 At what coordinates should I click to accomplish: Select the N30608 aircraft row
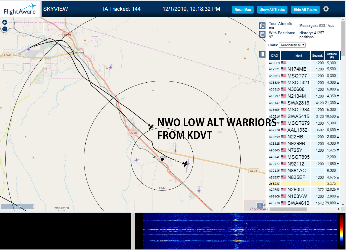304,89
